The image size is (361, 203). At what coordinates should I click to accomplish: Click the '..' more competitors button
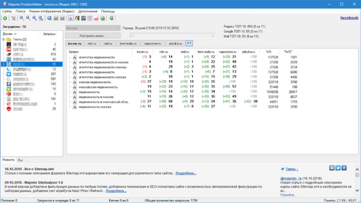coord(189,43)
